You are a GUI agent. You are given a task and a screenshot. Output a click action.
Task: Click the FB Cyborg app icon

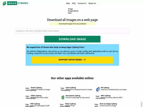pyautogui.click(x=98, y=89)
